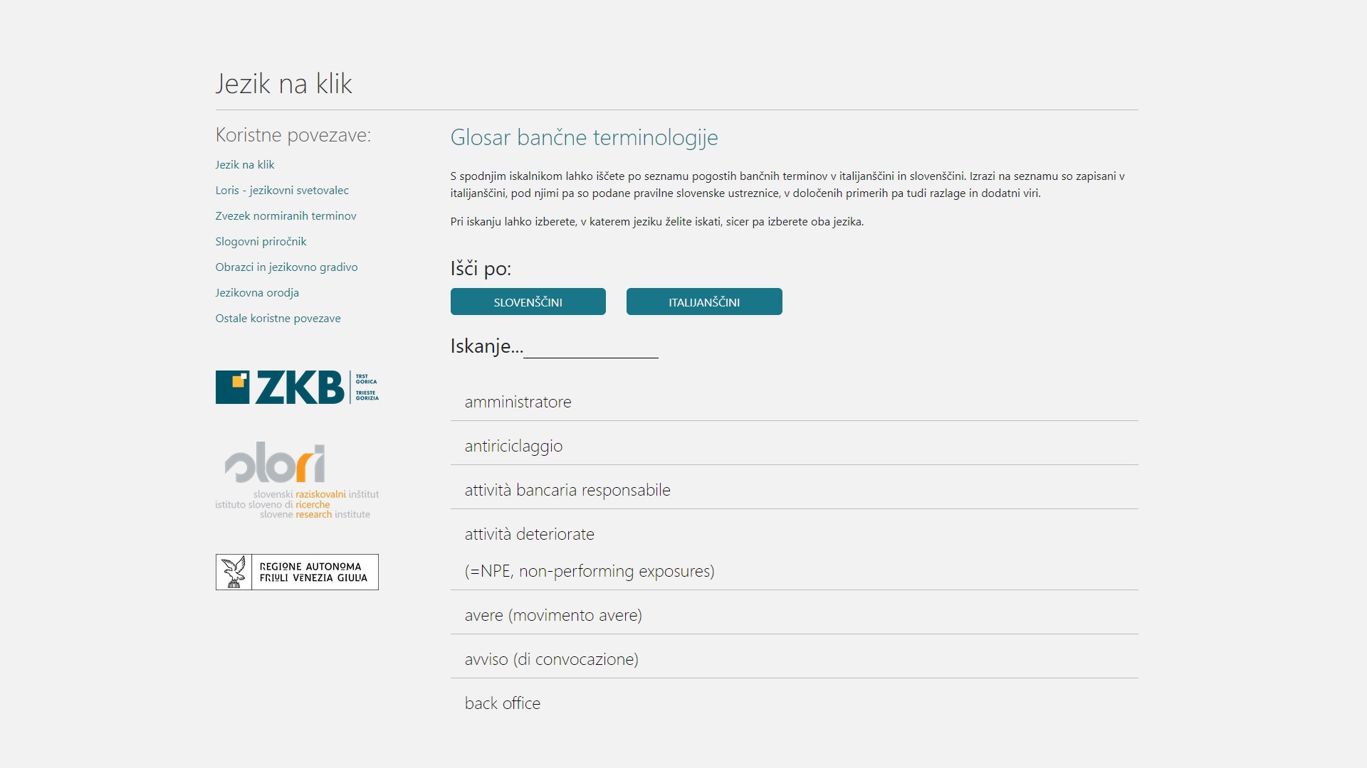Click the ZKB bank logo
Image resolution: width=1367 pixels, height=768 pixels.
tap(297, 387)
